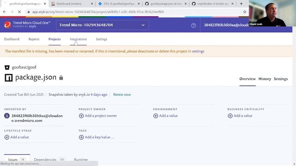The width and height of the screenshot is (296, 166).
Task: Select the History project tab
Action: pyautogui.click(x=265, y=79)
